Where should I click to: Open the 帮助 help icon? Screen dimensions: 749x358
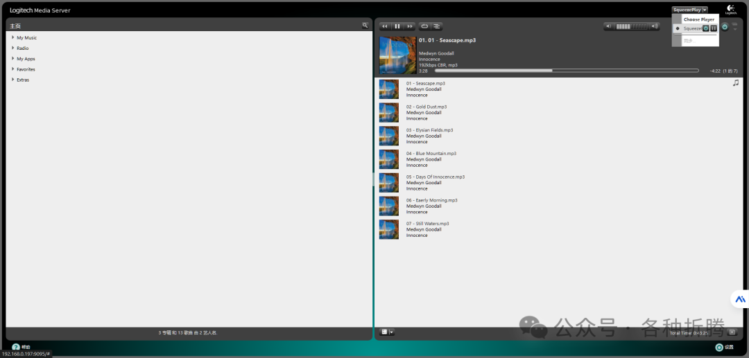click(x=16, y=348)
